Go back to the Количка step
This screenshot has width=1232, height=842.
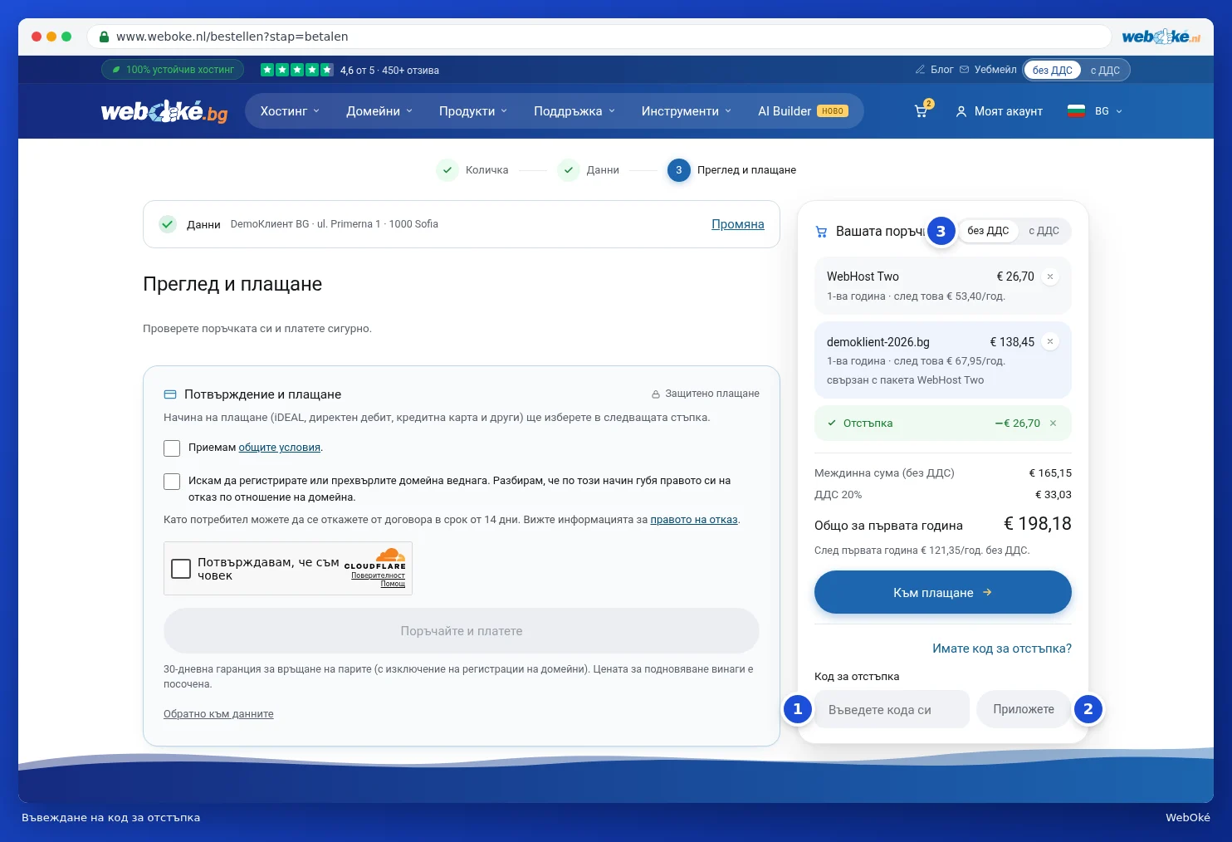472,170
